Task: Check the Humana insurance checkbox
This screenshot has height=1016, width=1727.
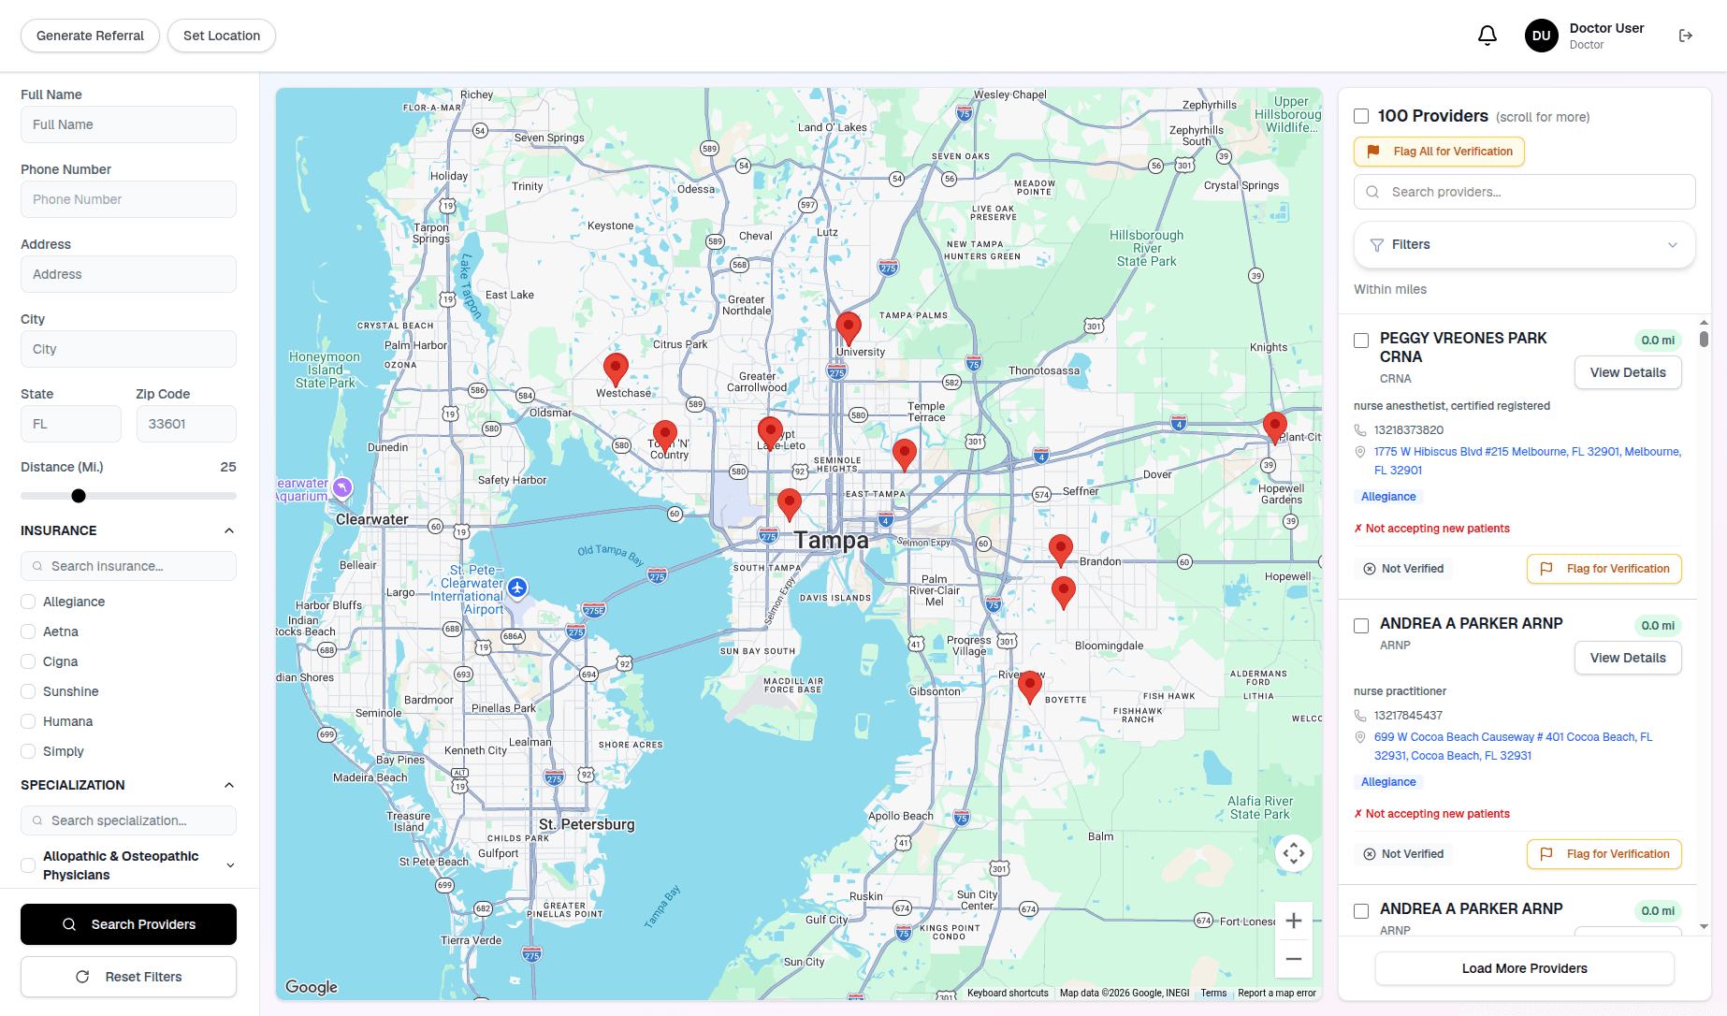Action: (28, 721)
